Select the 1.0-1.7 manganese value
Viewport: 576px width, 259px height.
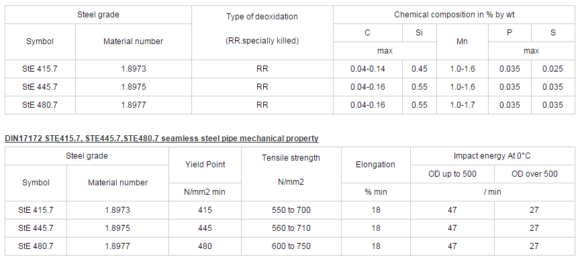pyautogui.click(x=462, y=105)
